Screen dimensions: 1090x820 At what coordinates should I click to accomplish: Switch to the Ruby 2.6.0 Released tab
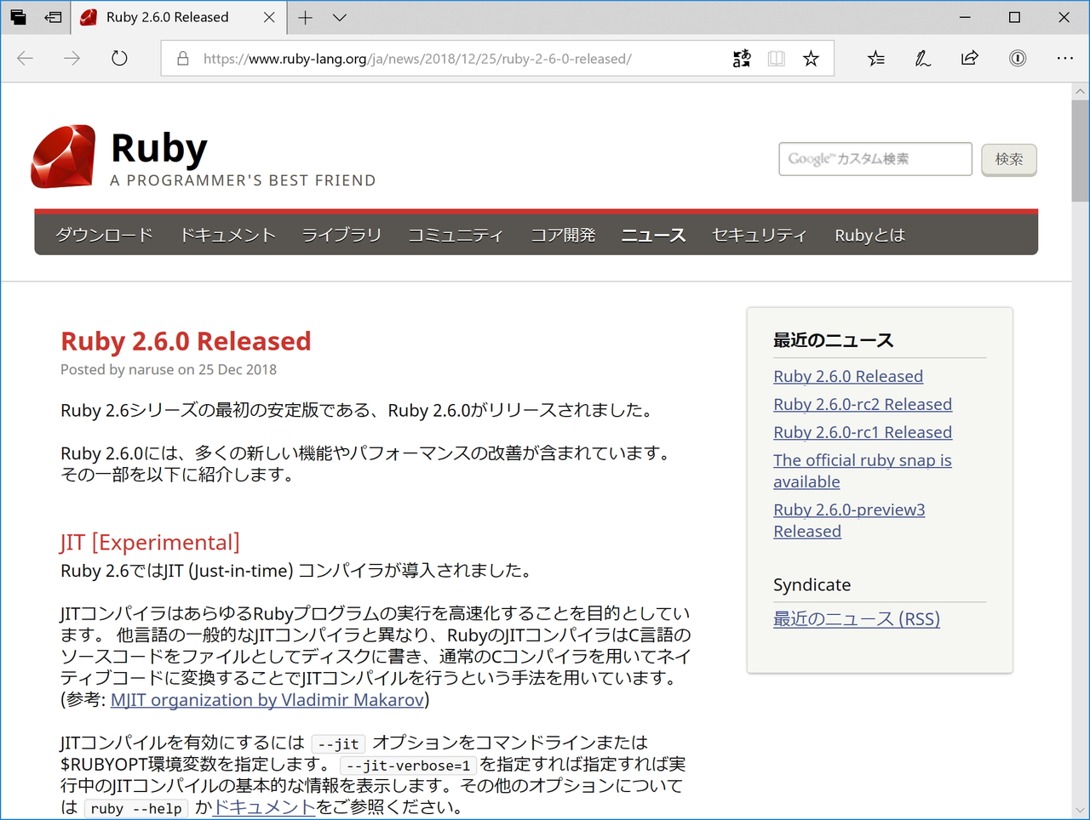coord(167,17)
